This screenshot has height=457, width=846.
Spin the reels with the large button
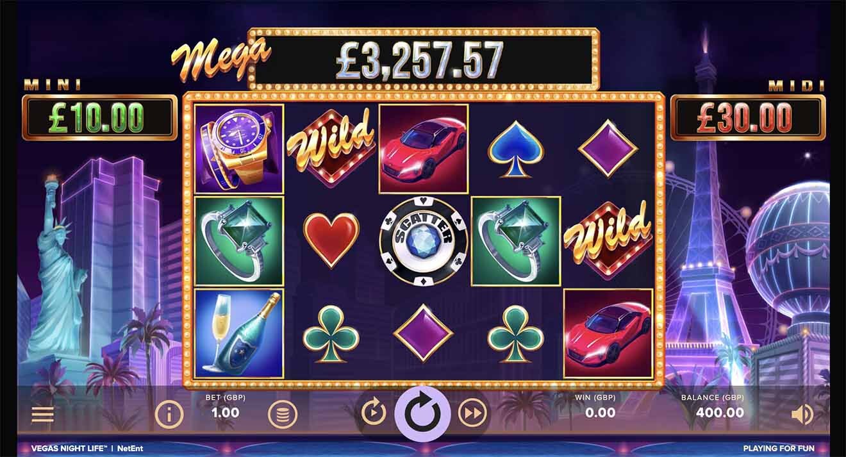pos(422,414)
